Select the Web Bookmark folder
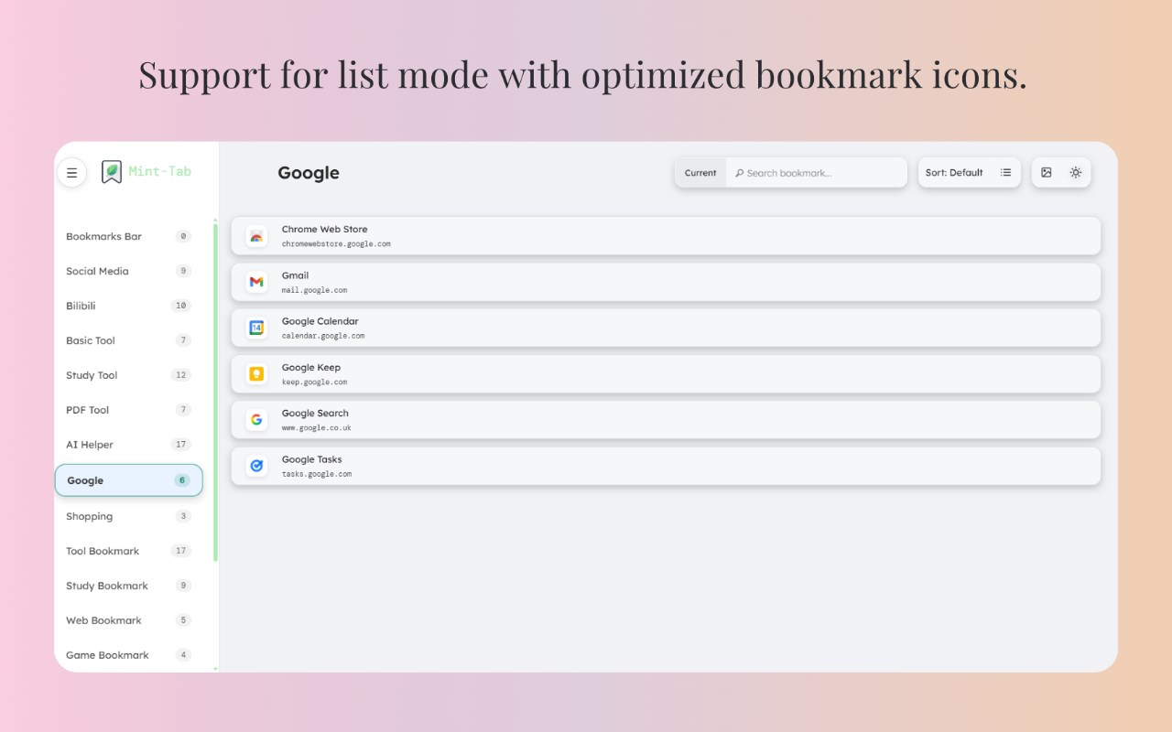This screenshot has width=1172, height=732. pyautogui.click(x=128, y=620)
